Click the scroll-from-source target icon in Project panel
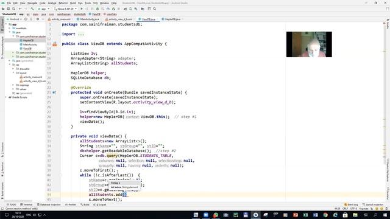 pos(26,19)
